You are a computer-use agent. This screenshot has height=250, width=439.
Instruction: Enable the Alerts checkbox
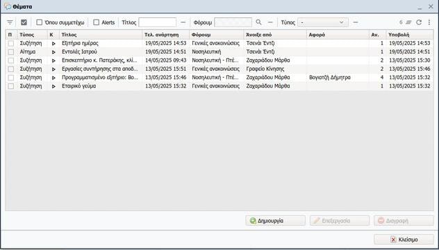(97, 22)
